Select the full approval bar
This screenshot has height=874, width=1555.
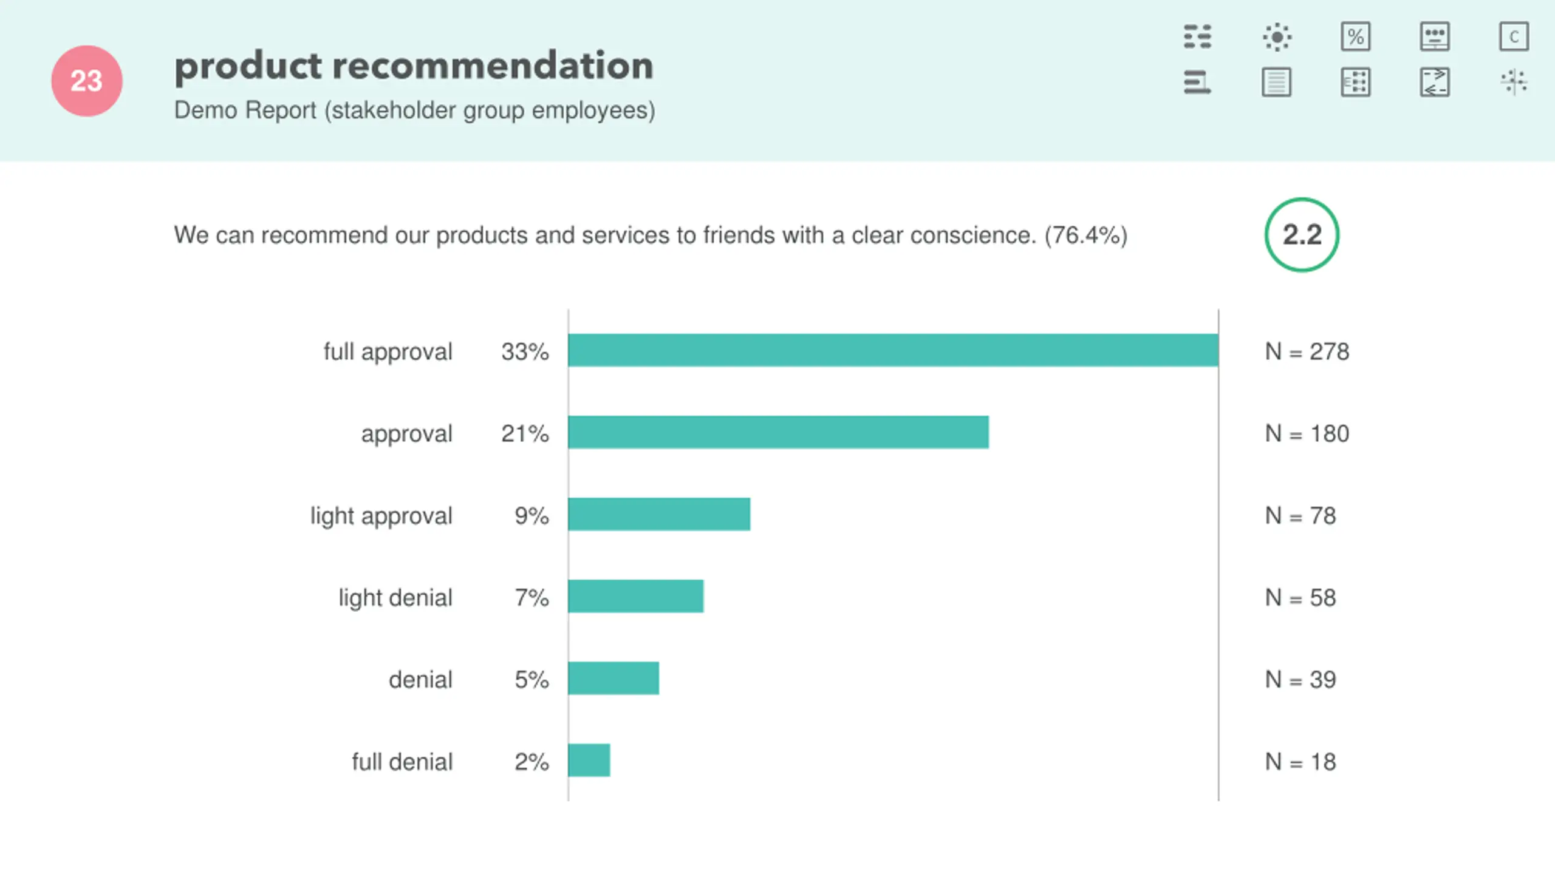tap(893, 350)
